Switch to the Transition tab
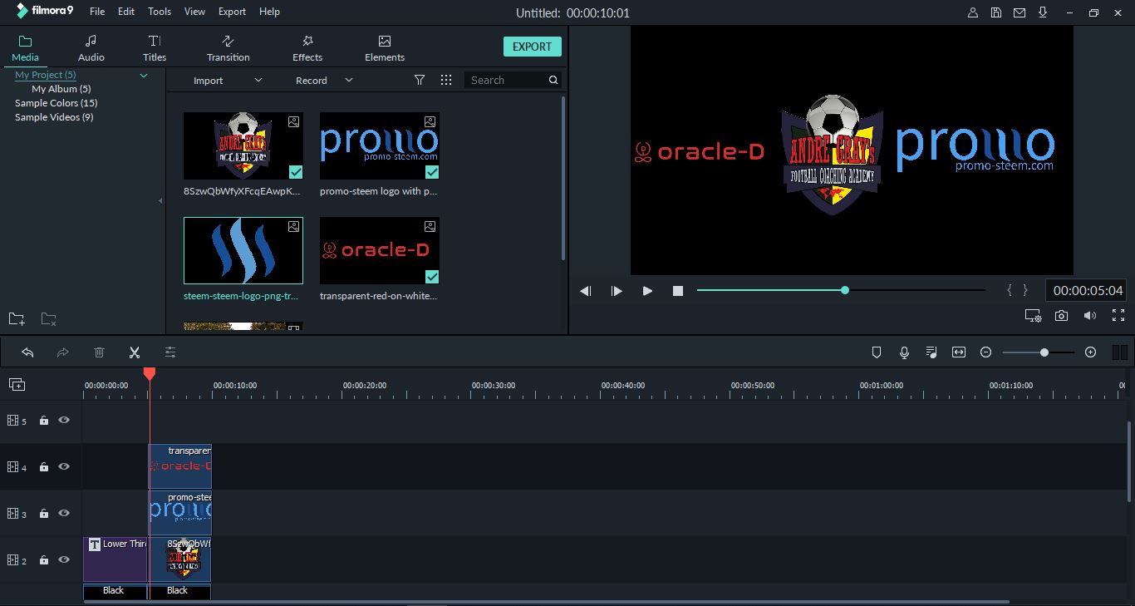The height and width of the screenshot is (606, 1135). coord(228,48)
